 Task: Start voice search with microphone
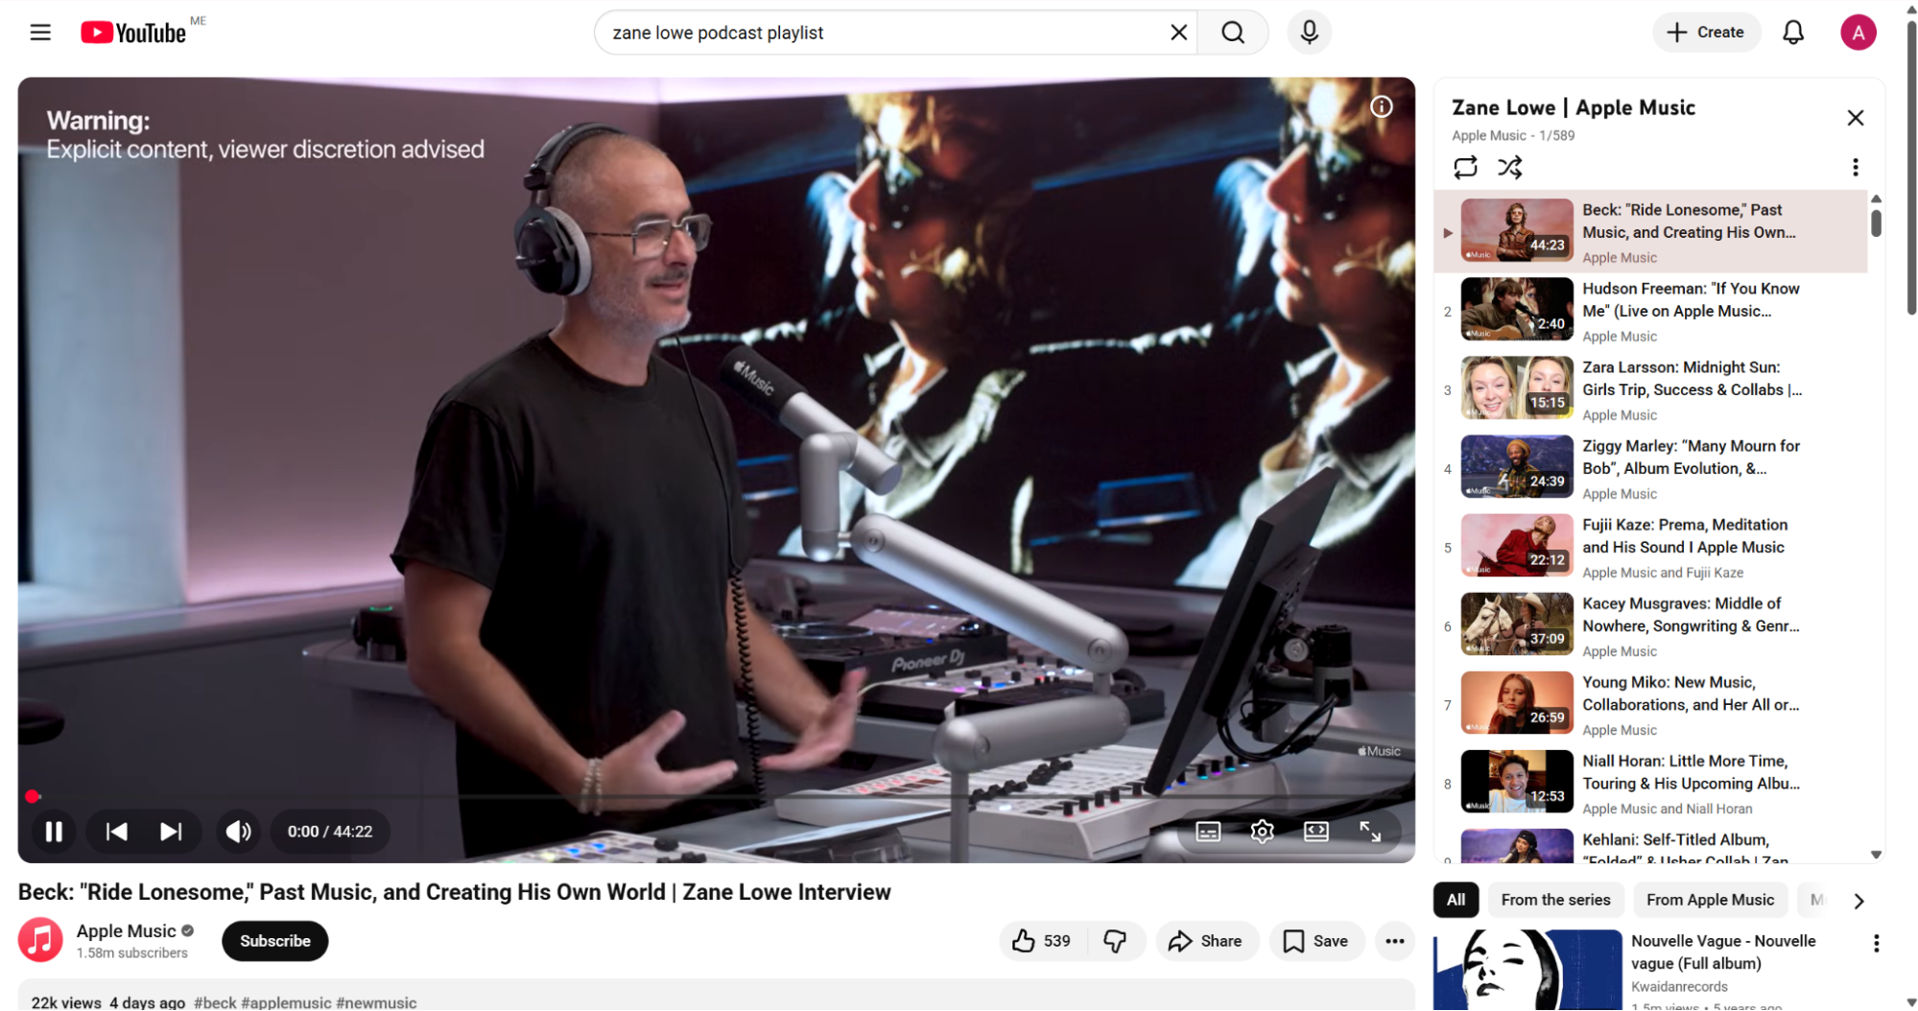point(1309,33)
